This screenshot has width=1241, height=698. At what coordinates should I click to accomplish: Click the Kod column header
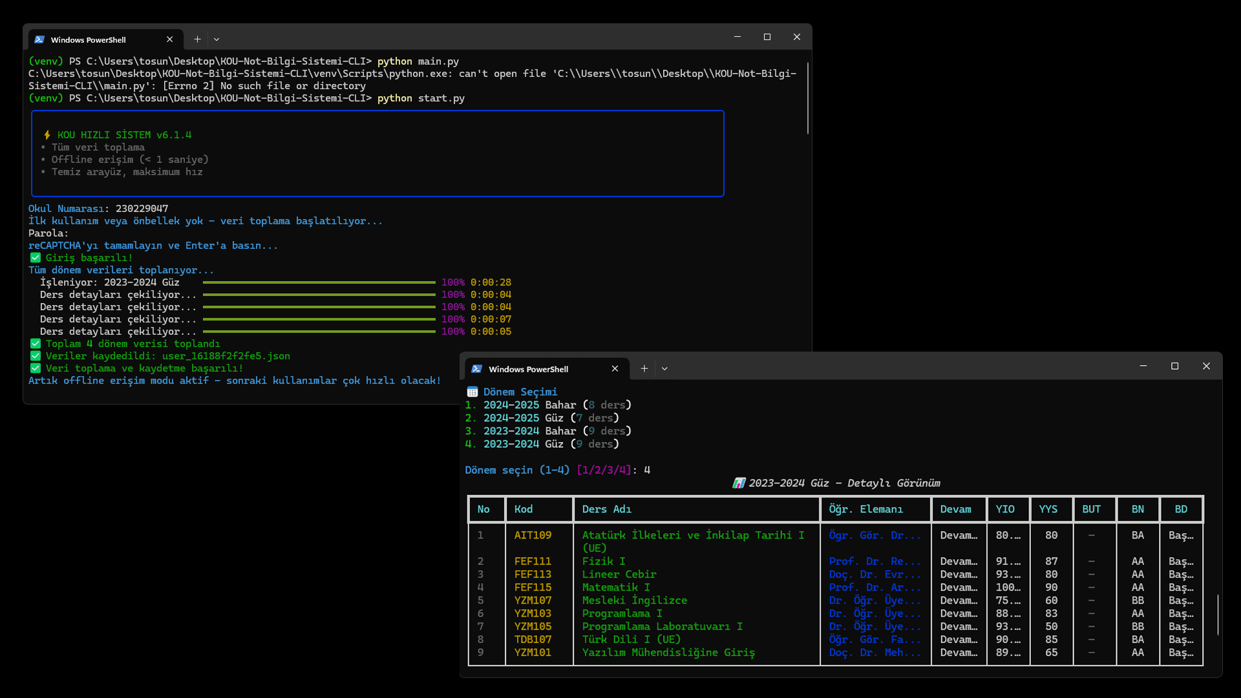click(x=524, y=509)
